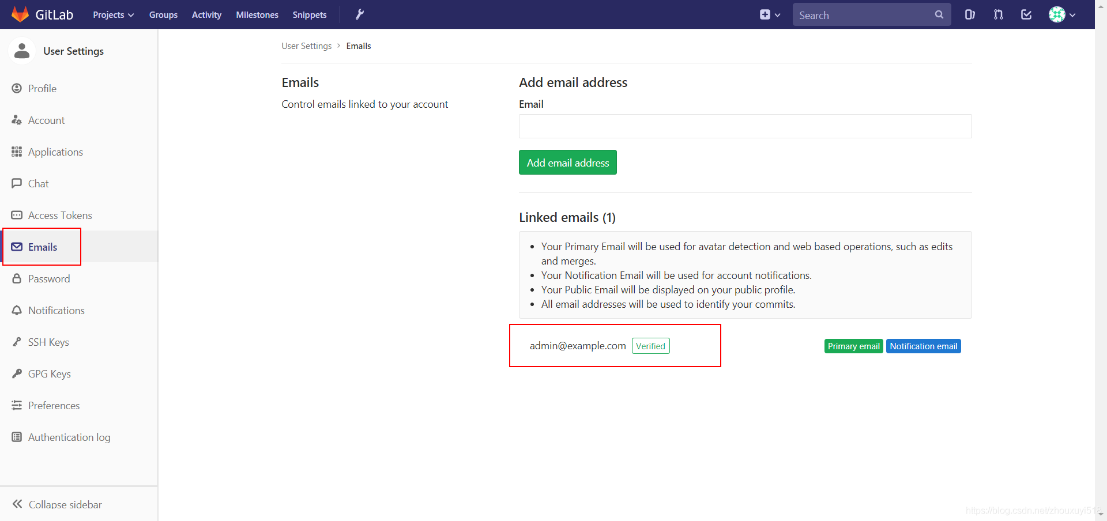Open the user avatar menu
This screenshot has width=1107, height=521.
1062,14
